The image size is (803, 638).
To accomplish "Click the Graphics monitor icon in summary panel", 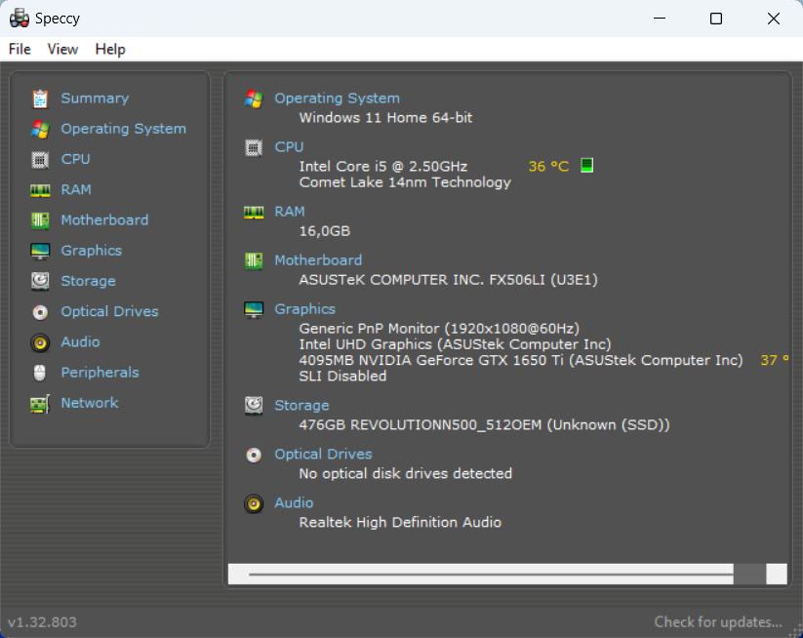I will tap(254, 310).
